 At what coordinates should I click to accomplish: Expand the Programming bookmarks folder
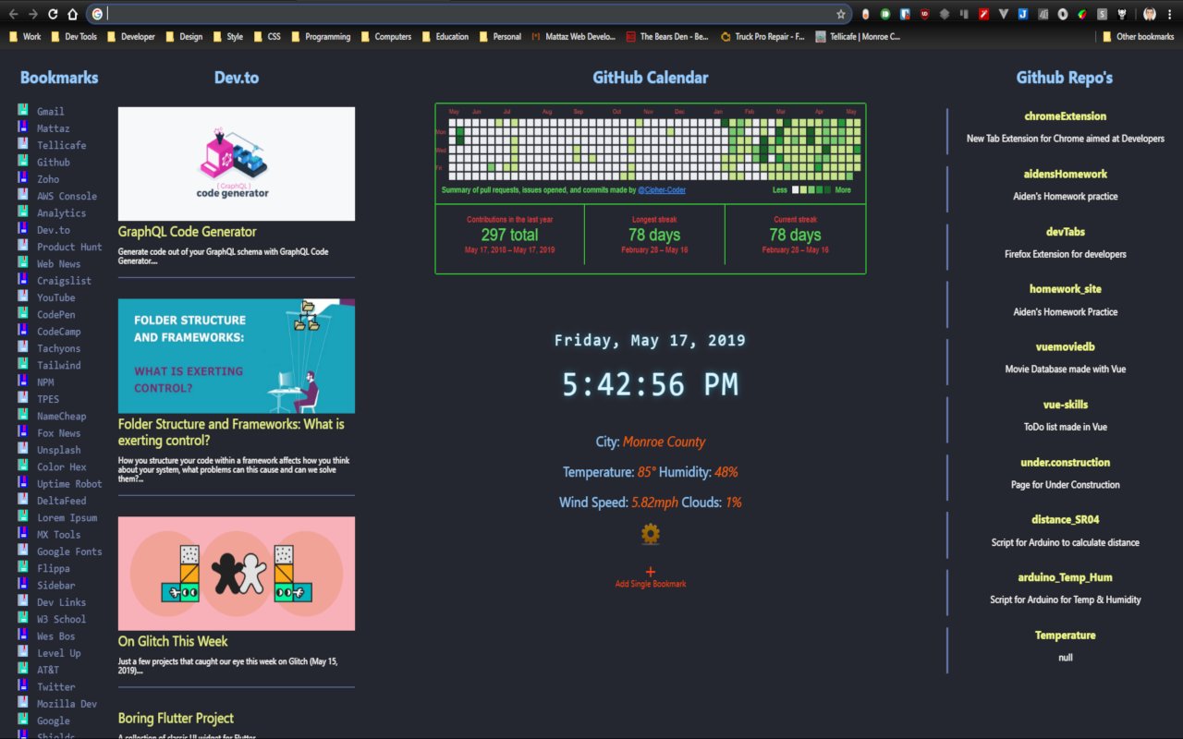pyautogui.click(x=321, y=37)
